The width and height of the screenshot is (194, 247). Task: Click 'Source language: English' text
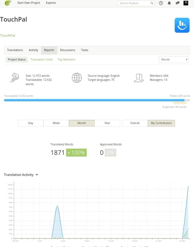(x=104, y=76)
